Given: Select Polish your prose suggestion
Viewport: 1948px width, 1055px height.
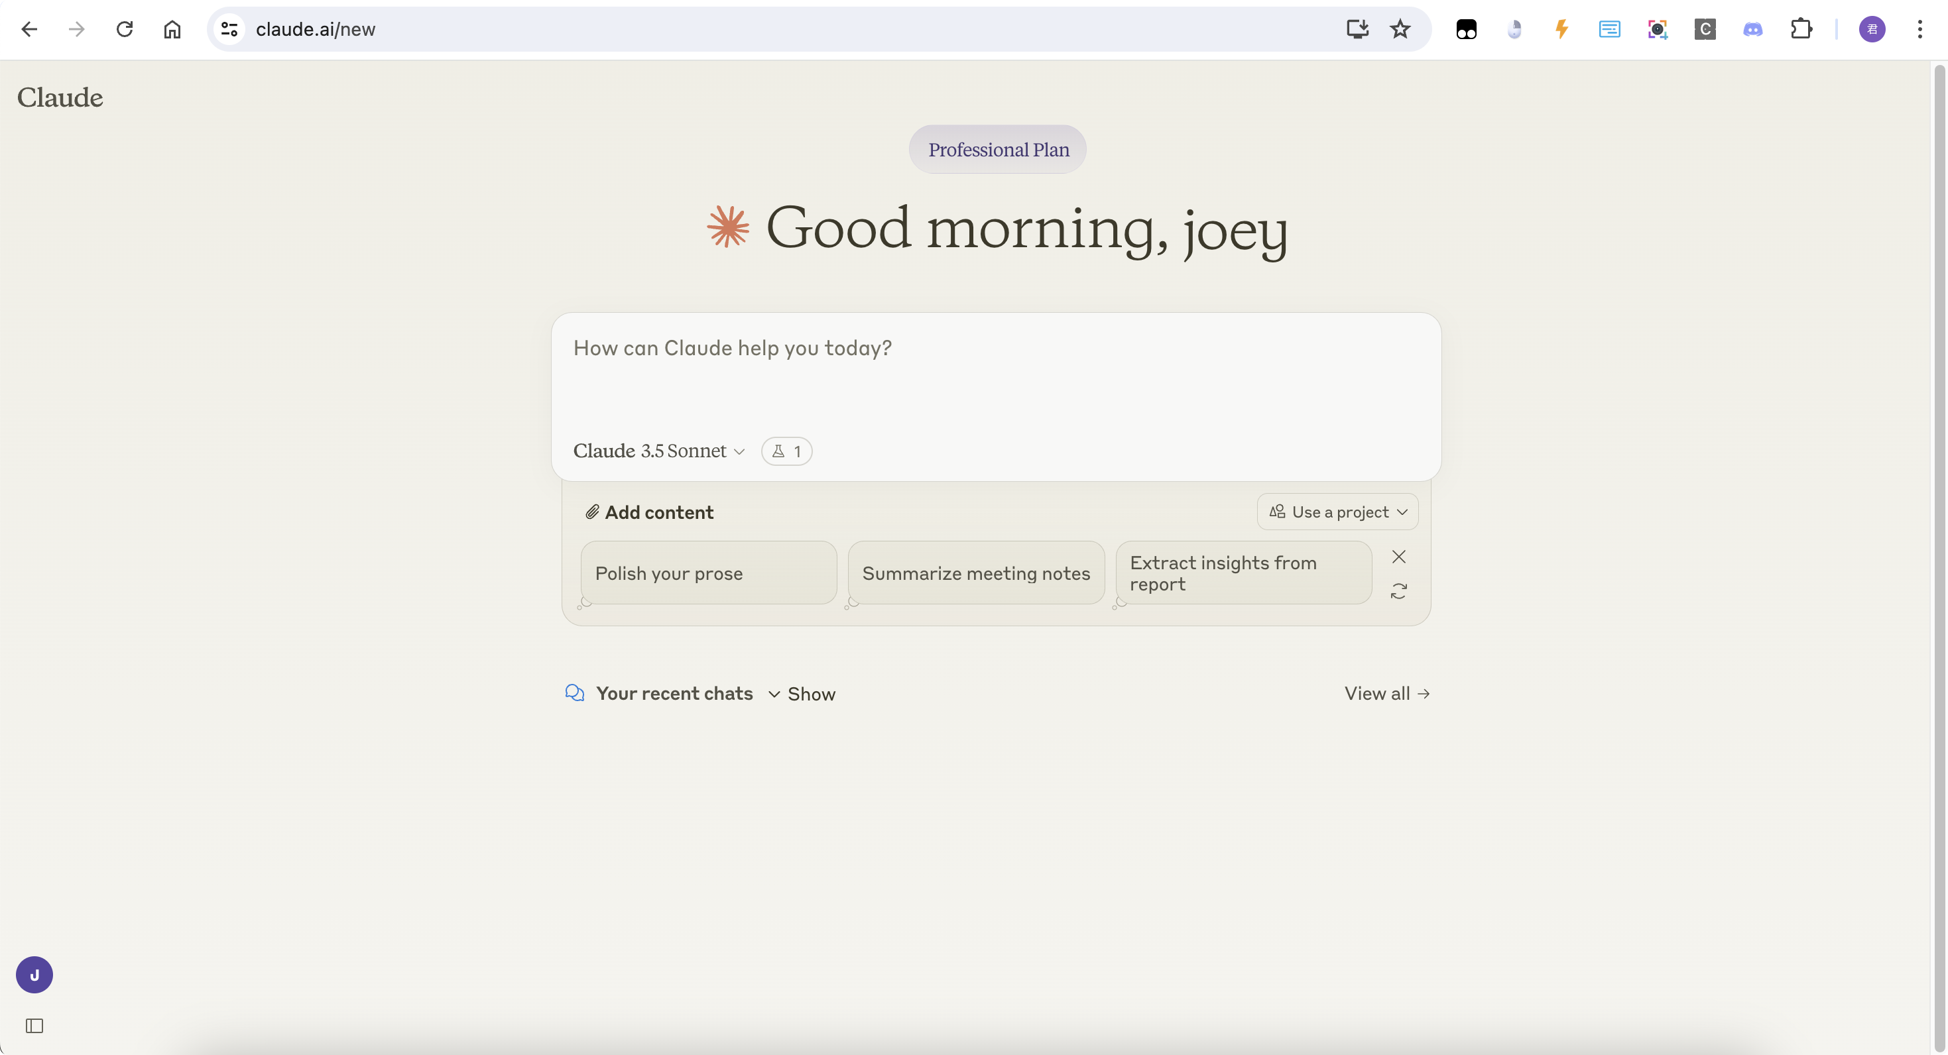Looking at the screenshot, I should pyautogui.click(x=708, y=573).
